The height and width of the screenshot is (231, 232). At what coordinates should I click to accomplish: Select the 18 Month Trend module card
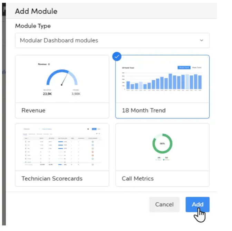[x=162, y=87]
